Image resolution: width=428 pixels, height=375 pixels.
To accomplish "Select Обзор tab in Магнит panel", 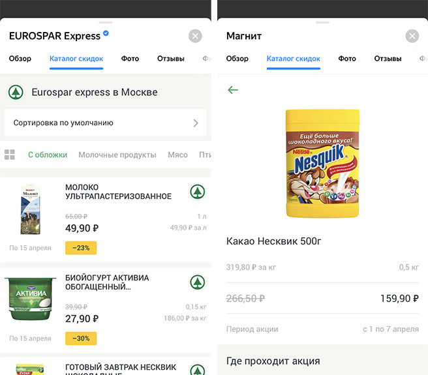I will 237,59.
